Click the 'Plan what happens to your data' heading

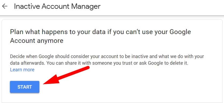tap(100, 36)
